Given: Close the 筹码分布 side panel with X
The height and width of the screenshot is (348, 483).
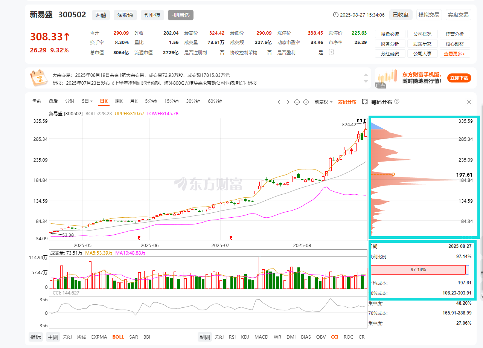Looking at the screenshot, I should click(x=469, y=102).
